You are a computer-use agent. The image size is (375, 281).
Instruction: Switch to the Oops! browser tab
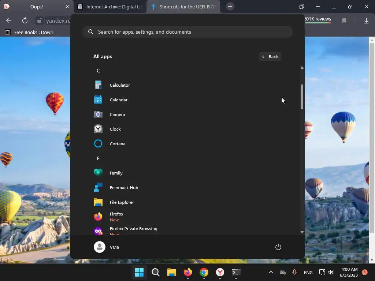tap(36, 7)
